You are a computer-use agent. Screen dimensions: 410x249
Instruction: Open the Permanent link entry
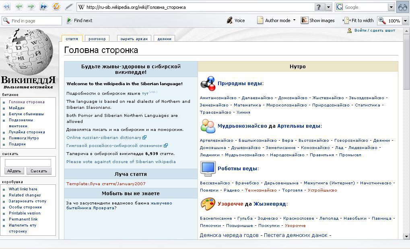pos(23,219)
